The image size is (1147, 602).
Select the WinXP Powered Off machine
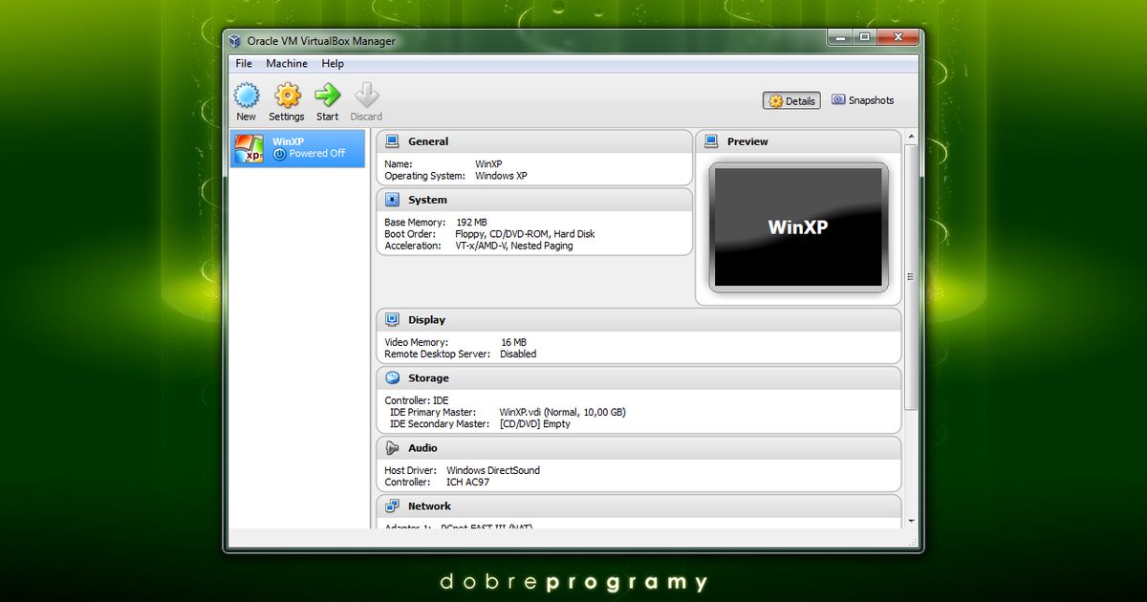[x=297, y=148]
